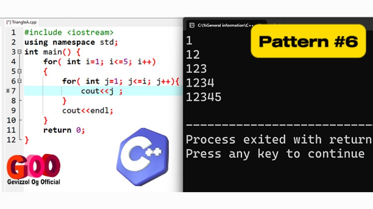This screenshot has width=373, height=209.
Task: Click the #include <iostream> line
Action: [69, 32]
